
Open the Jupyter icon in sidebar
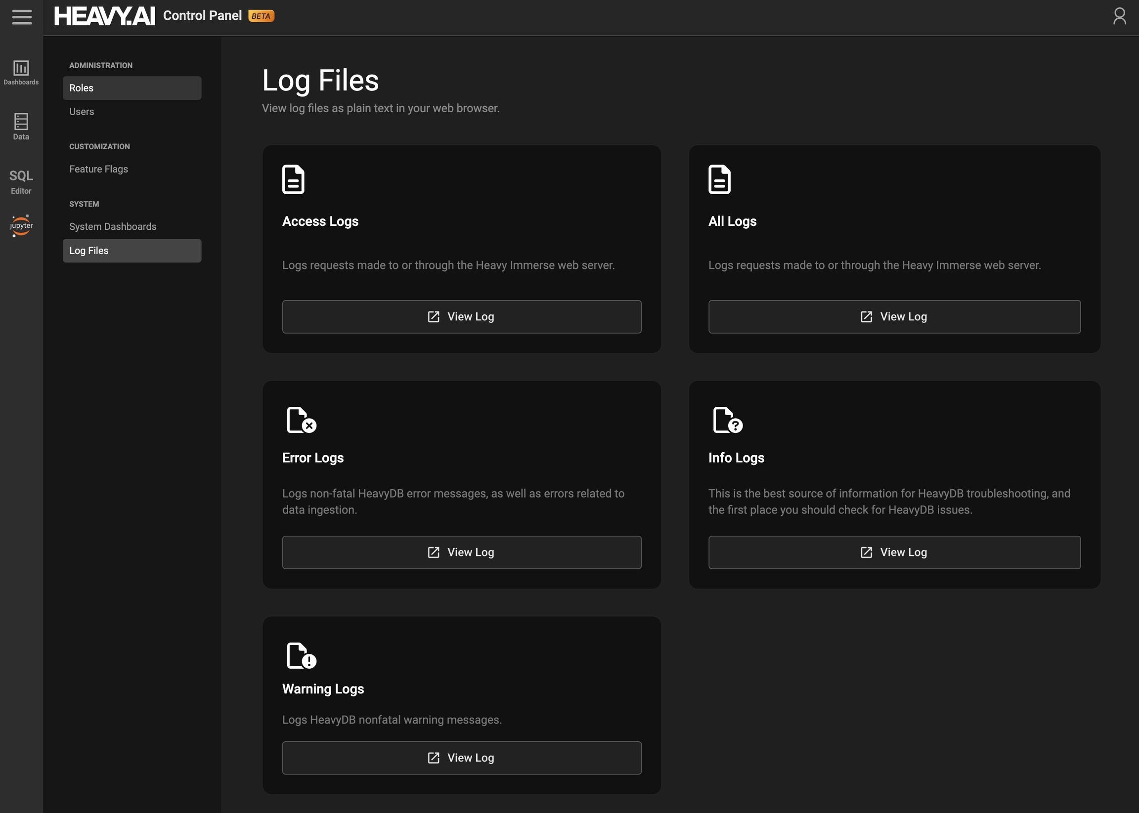tap(21, 226)
